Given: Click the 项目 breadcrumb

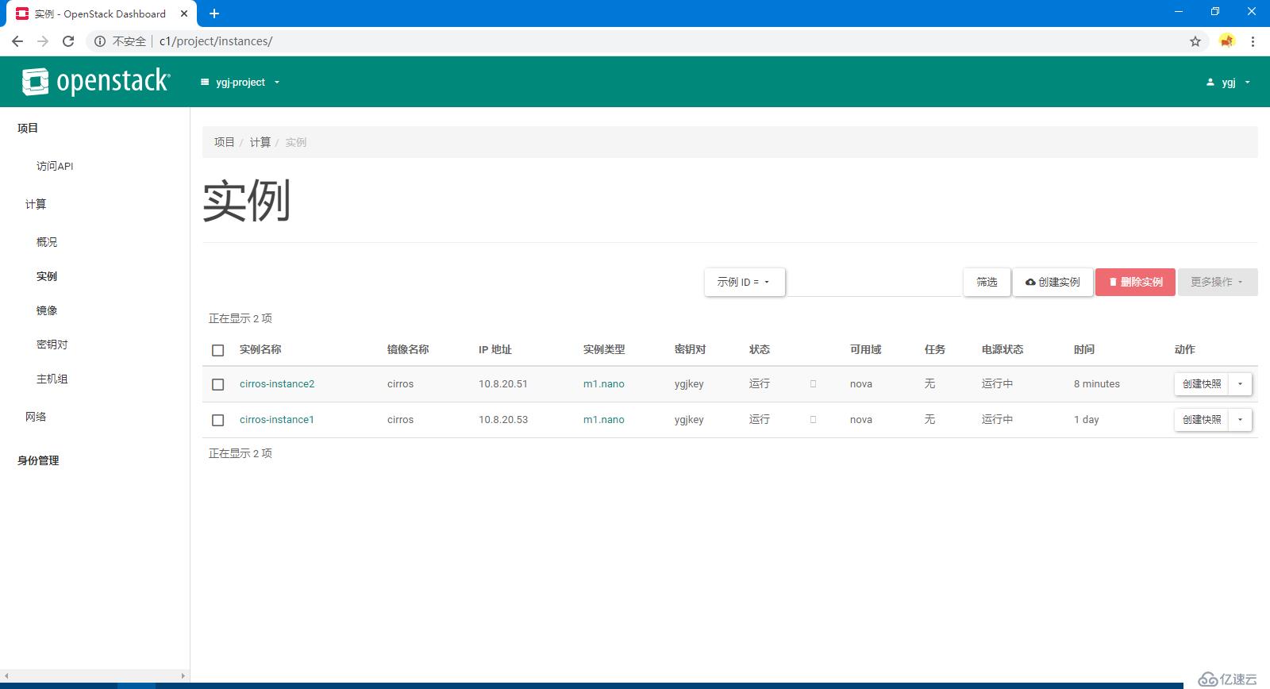Looking at the screenshot, I should [x=225, y=142].
